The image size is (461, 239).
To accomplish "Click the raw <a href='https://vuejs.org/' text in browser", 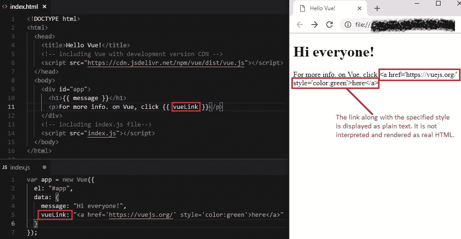I will [x=419, y=75].
